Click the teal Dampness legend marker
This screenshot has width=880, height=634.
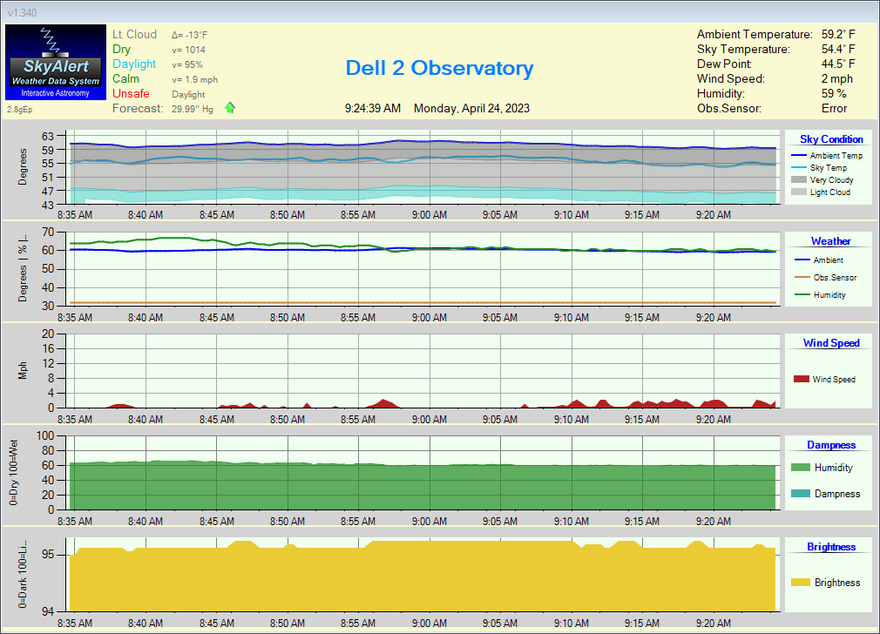click(x=801, y=494)
